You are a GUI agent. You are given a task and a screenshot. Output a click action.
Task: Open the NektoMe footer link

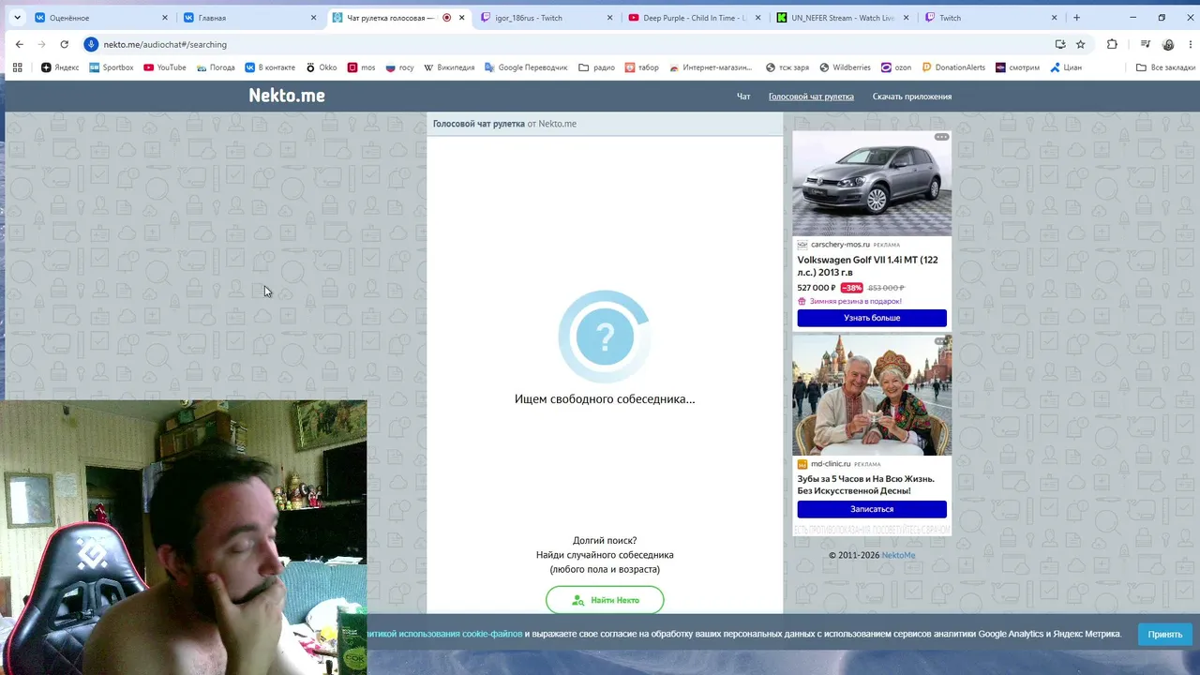(x=898, y=555)
